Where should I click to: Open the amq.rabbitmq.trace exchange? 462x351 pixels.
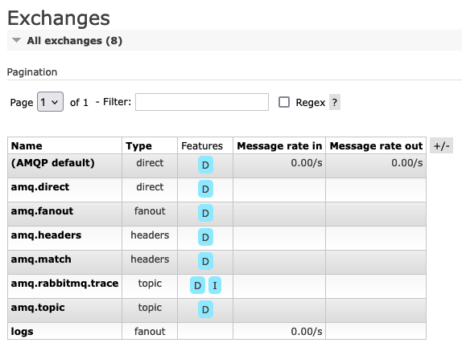[64, 284]
